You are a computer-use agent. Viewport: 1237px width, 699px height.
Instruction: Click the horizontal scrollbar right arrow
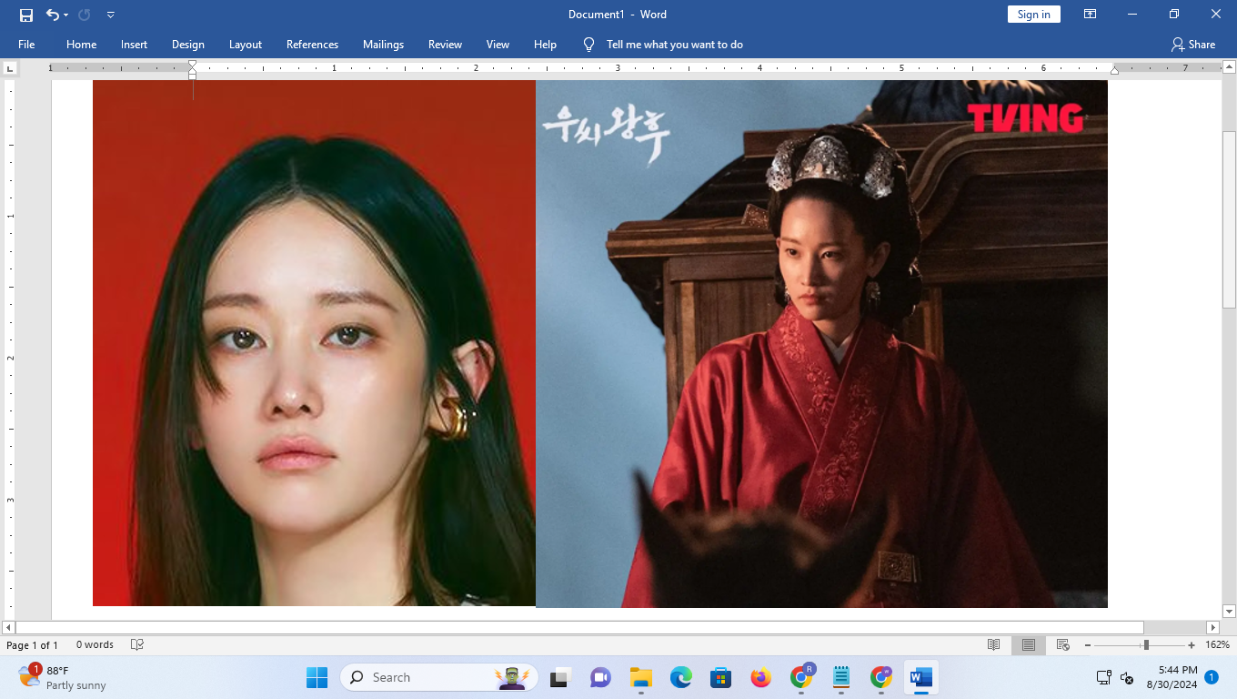click(1212, 627)
